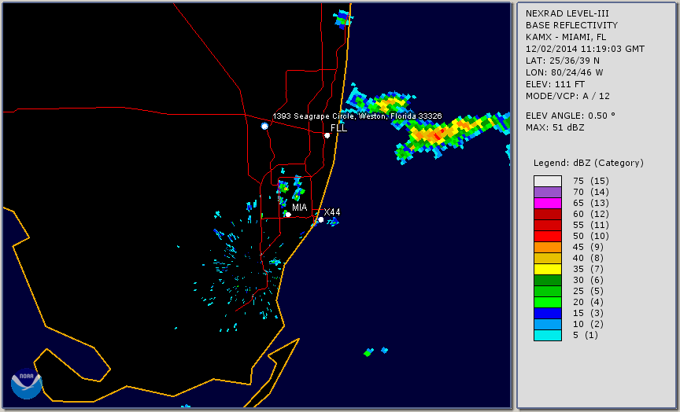This screenshot has height=412, width=680.
Task: Click the '30 (6)' legend value
Action: [588, 280]
